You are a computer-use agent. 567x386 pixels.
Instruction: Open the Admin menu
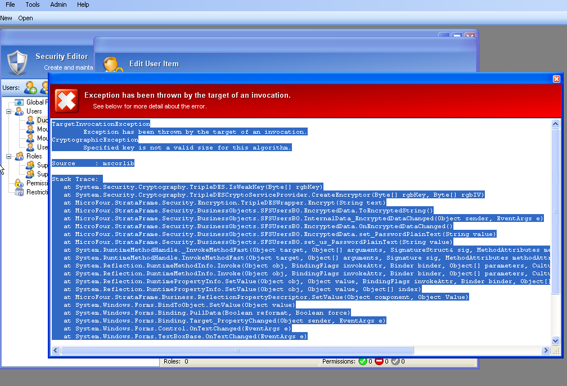pyautogui.click(x=58, y=4)
